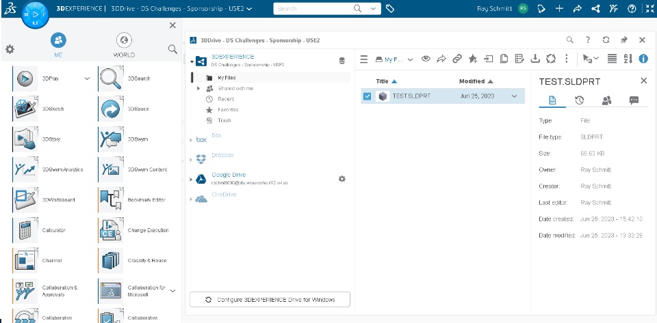Toggle the blue information panel icon
The image size is (657, 323).
643,59
